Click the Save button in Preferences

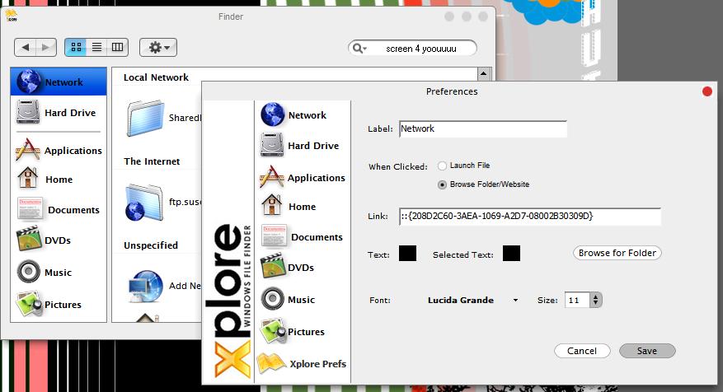647,351
